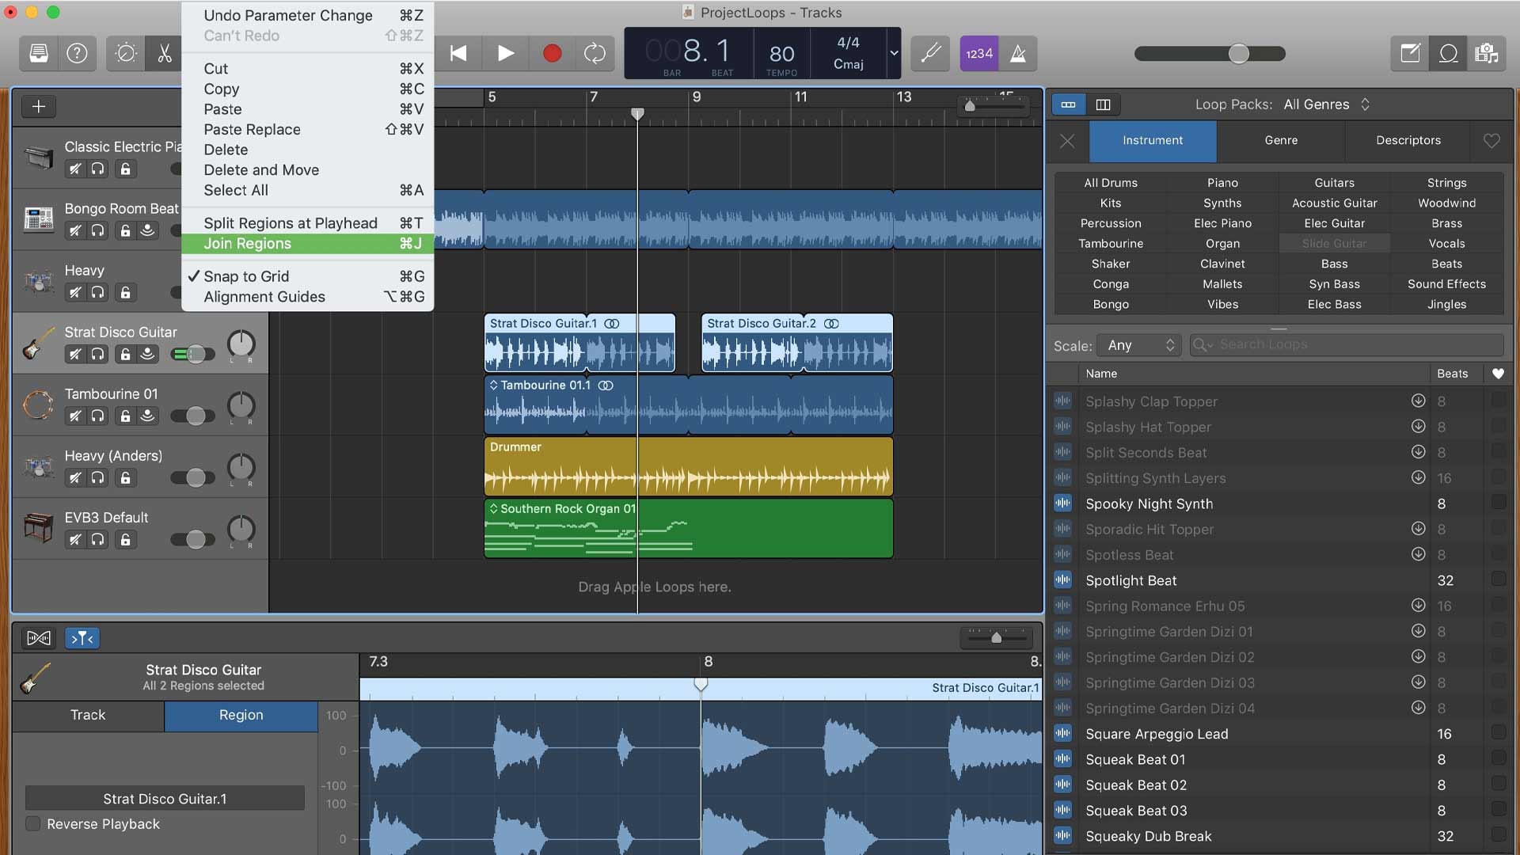This screenshot has width=1520, height=855.
Task: Select the Scissors split tool icon
Action: (x=164, y=52)
